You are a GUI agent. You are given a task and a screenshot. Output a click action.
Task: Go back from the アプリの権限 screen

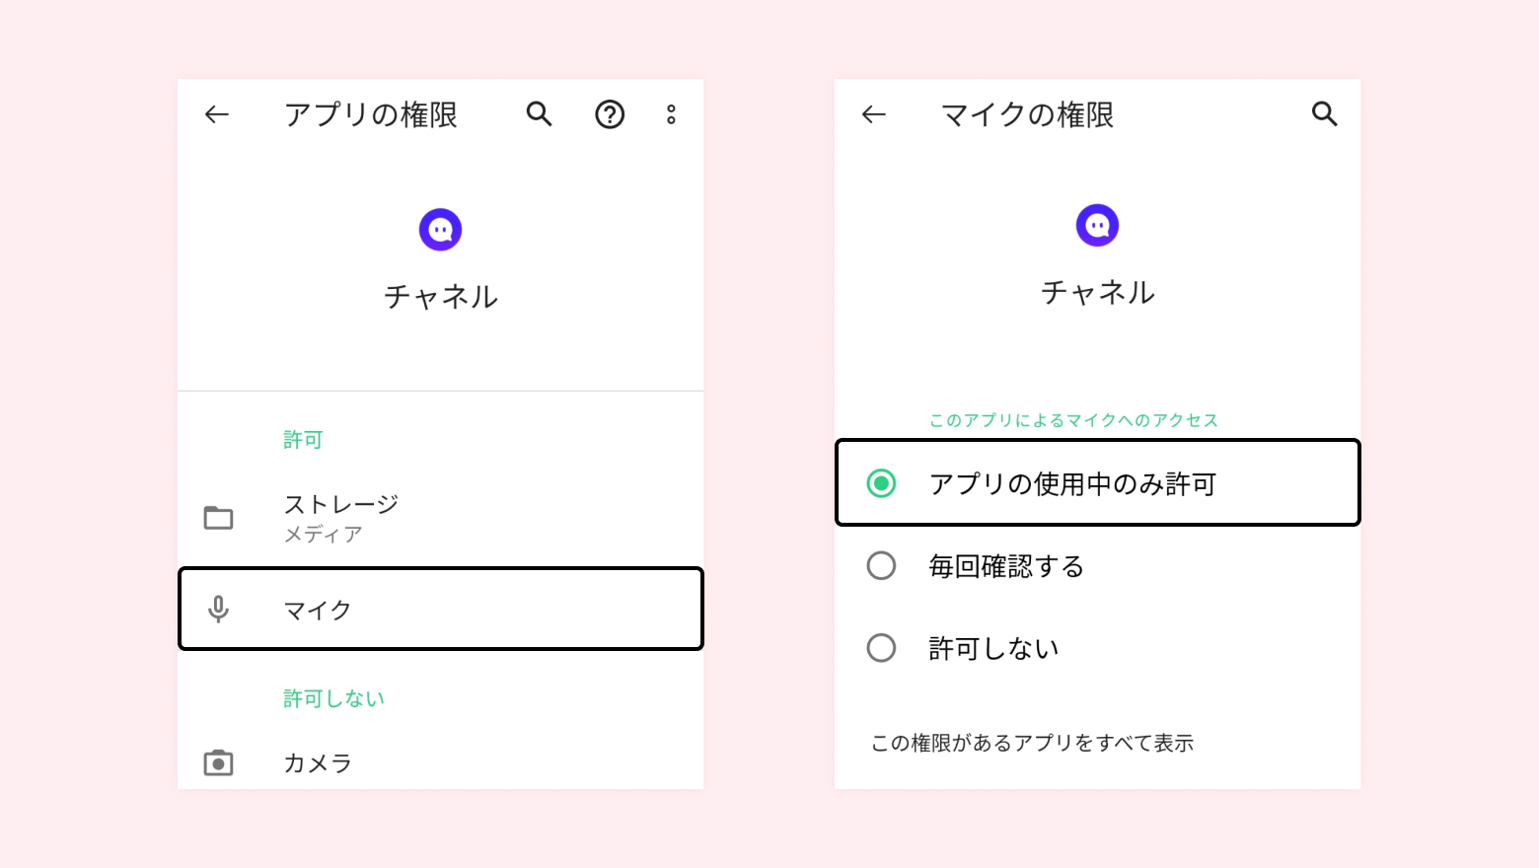point(217,115)
